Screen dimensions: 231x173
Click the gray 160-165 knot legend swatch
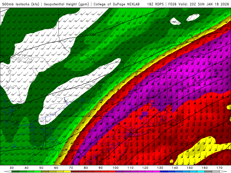pos(208,172)
